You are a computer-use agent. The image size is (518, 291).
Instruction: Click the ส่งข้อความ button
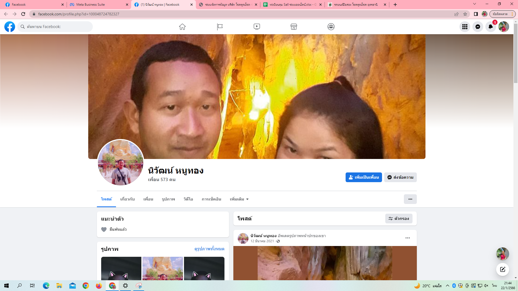point(400,177)
